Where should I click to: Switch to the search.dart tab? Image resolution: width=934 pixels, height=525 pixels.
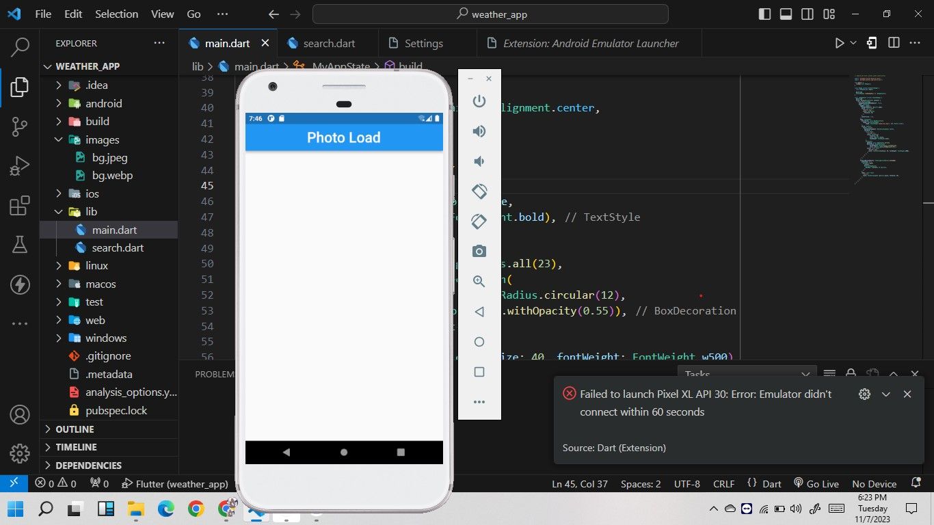pyautogui.click(x=329, y=43)
